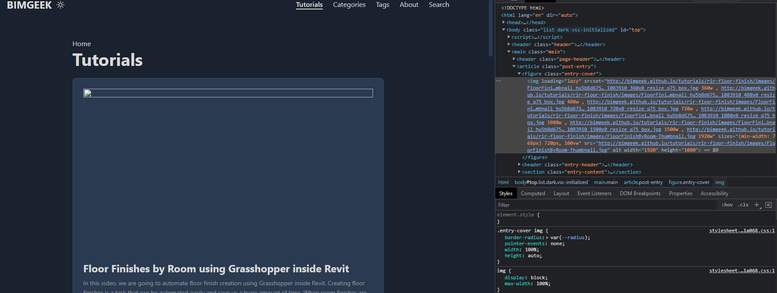Collapse the figure entry-cover node

[x=519, y=74]
